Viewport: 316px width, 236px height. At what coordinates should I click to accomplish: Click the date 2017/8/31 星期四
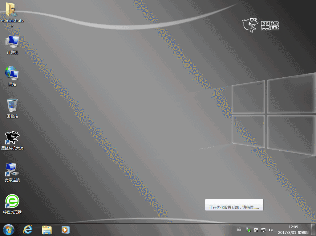(x=293, y=233)
